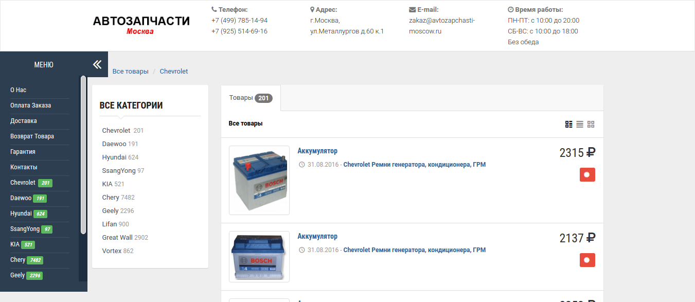This screenshot has height=302, width=695.
Task: Click red badge icon on 2315 ₽ battery
Action: [x=587, y=174]
